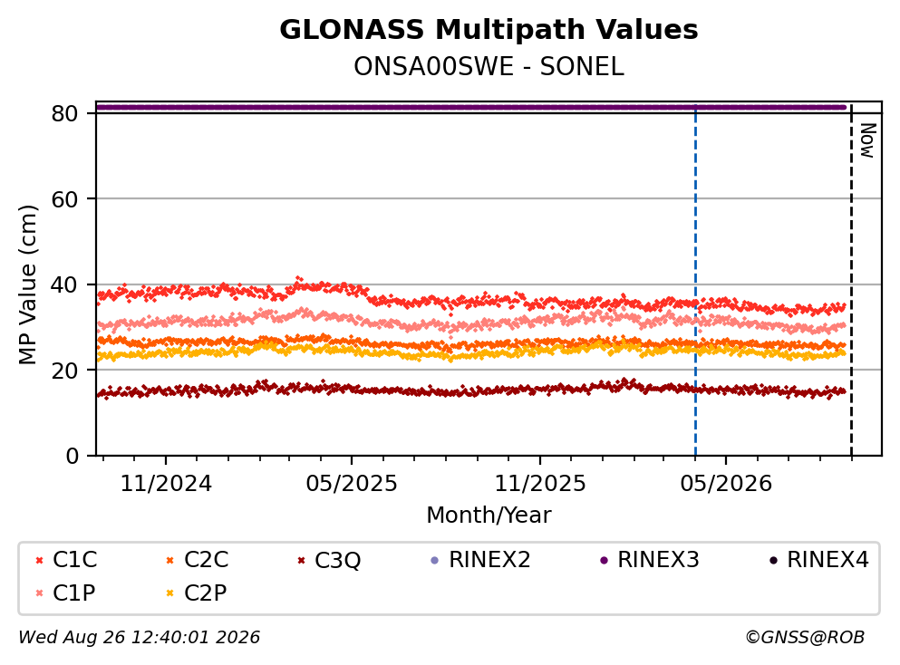900x665 pixels.
Task: Click the C3Q legend marker
Action: (301, 561)
